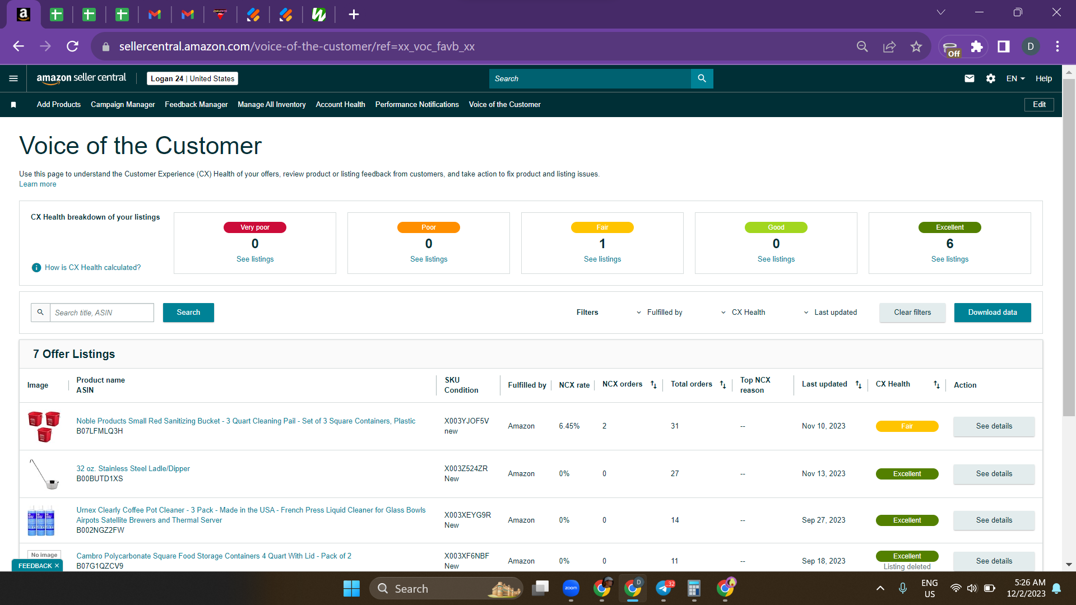The width and height of the screenshot is (1076, 605).
Task: Open Feedback Manager from the favorites bar
Action: (x=196, y=105)
